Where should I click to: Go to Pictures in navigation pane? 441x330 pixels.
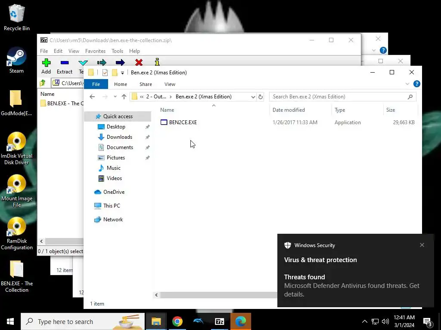click(x=115, y=158)
